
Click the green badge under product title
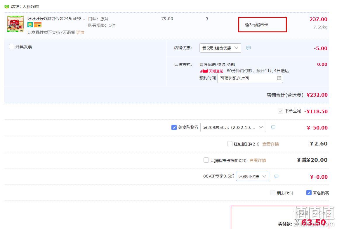pyautogui.click(x=30, y=25)
